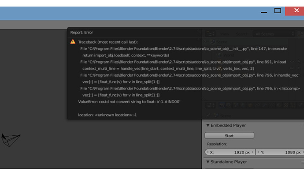Click the 'Traceback (most recent call last):' line
The image size is (304, 171).
pos(108,42)
